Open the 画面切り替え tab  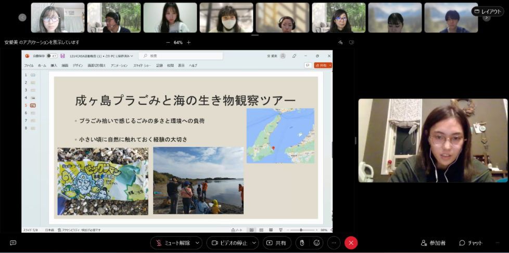[96, 65]
